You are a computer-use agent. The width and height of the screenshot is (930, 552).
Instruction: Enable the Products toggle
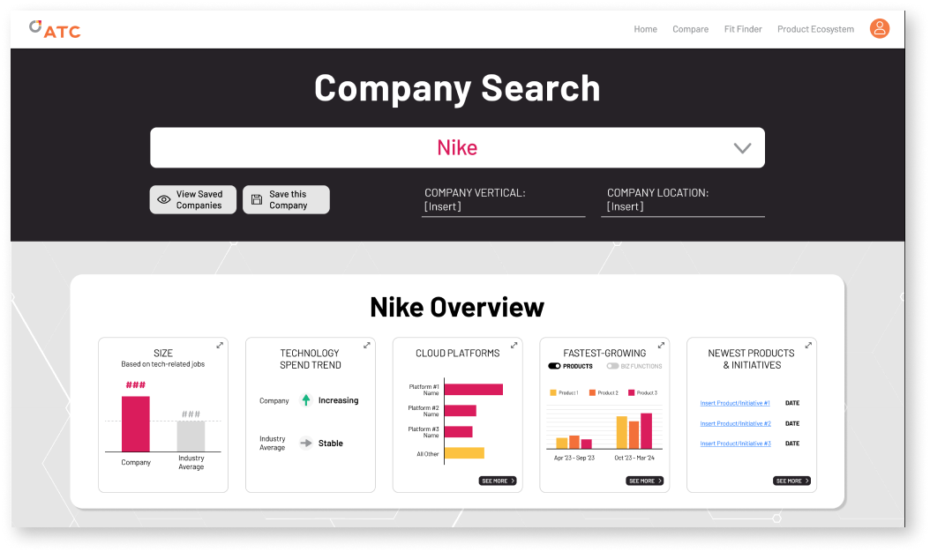click(x=554, y=366)
